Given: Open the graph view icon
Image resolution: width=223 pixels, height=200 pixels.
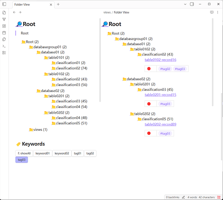Looking at the screenshot, I should pyautogui.click(x=4, y=19).
